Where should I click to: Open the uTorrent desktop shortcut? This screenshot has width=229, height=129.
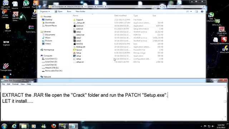pos(26,4)
